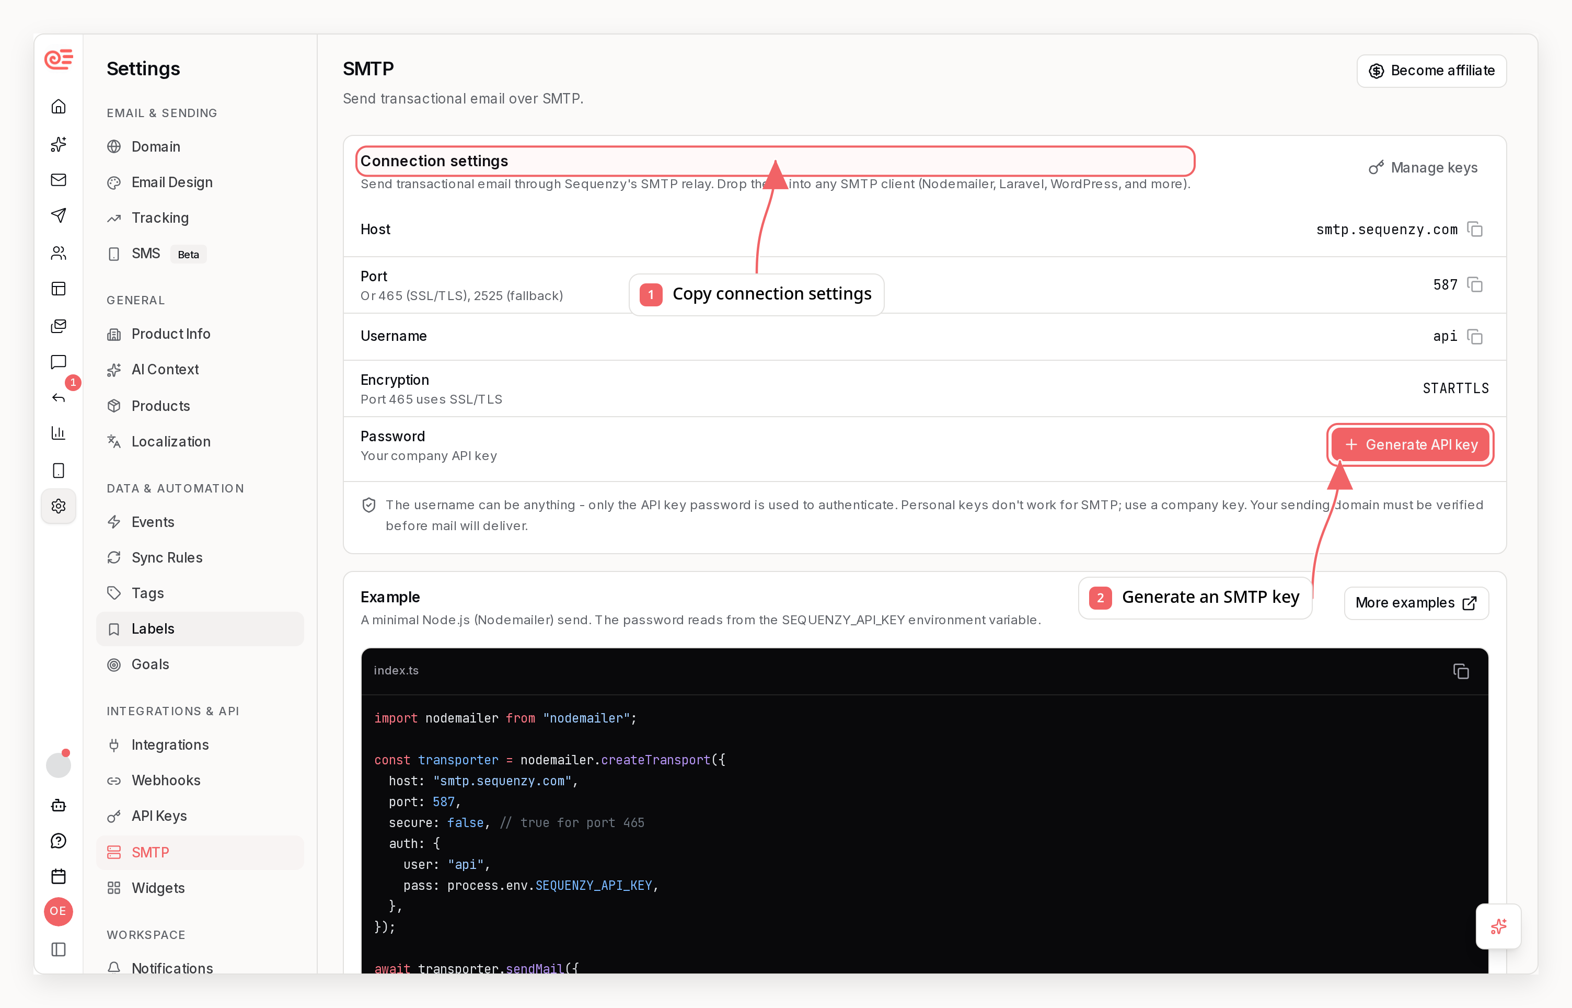This screenshot has width=1572, height=1008.
Task: Click the gray circle notification avatar
Action: 58,765
